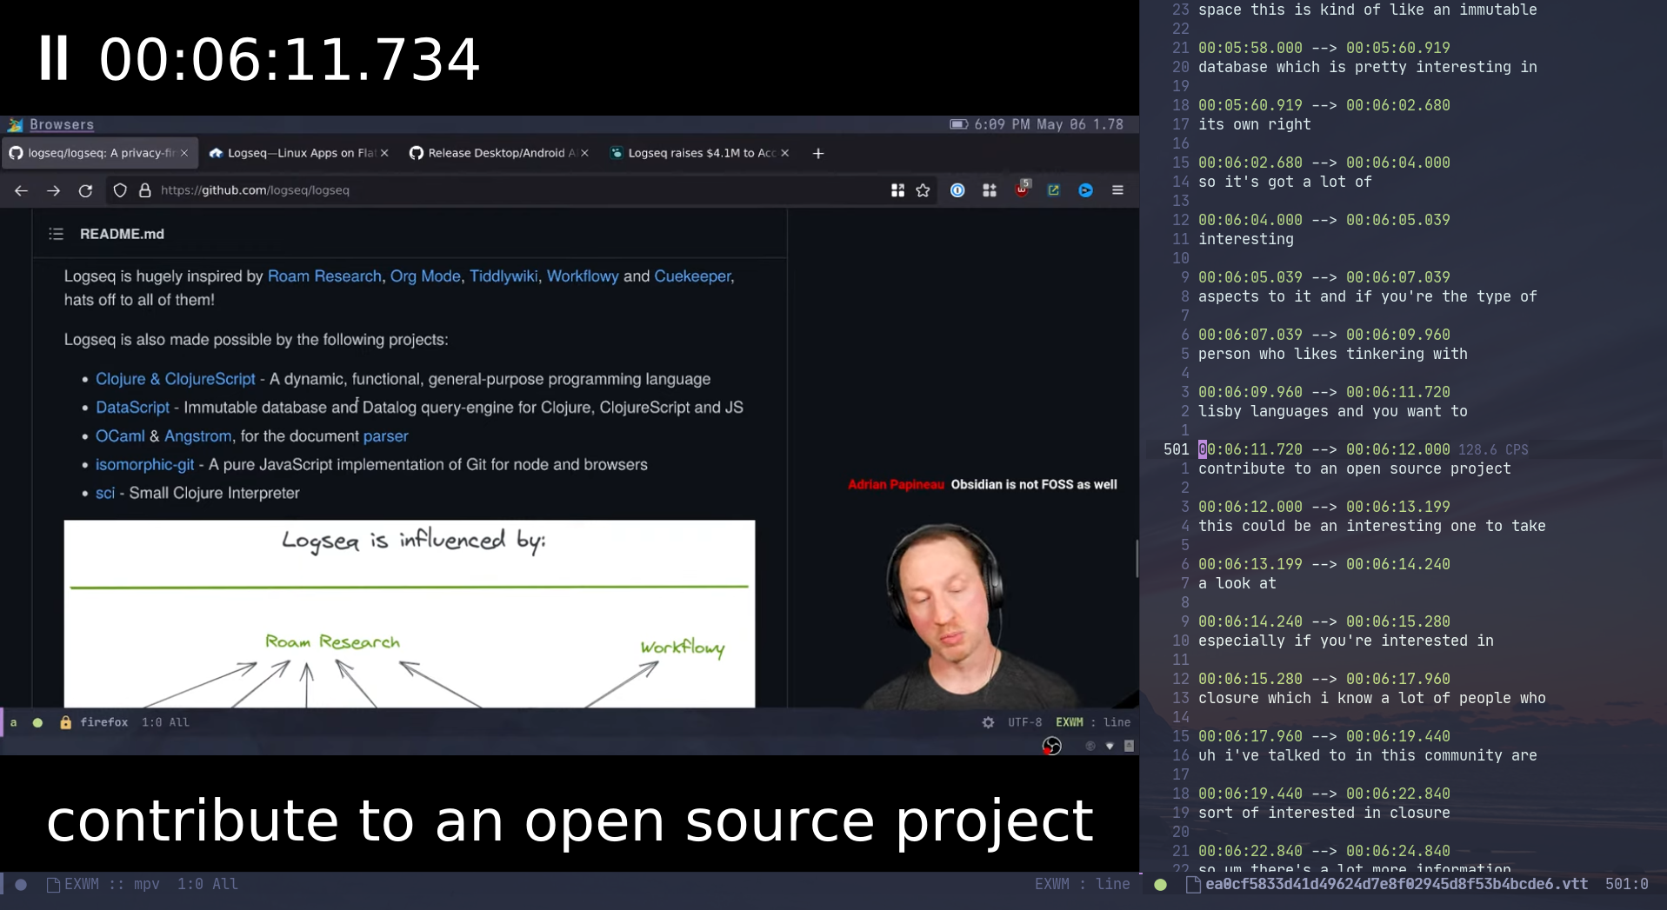
Task: Open the Roam Research link
Action: point(324,276)
